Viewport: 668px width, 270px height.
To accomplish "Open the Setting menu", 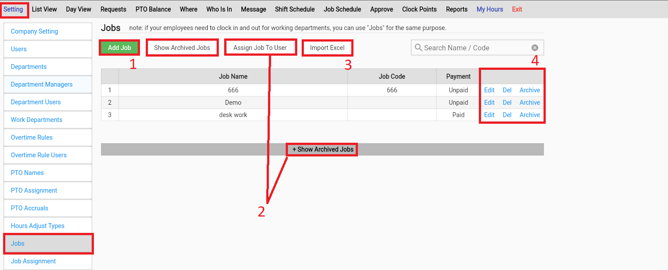I will (13, 9).
